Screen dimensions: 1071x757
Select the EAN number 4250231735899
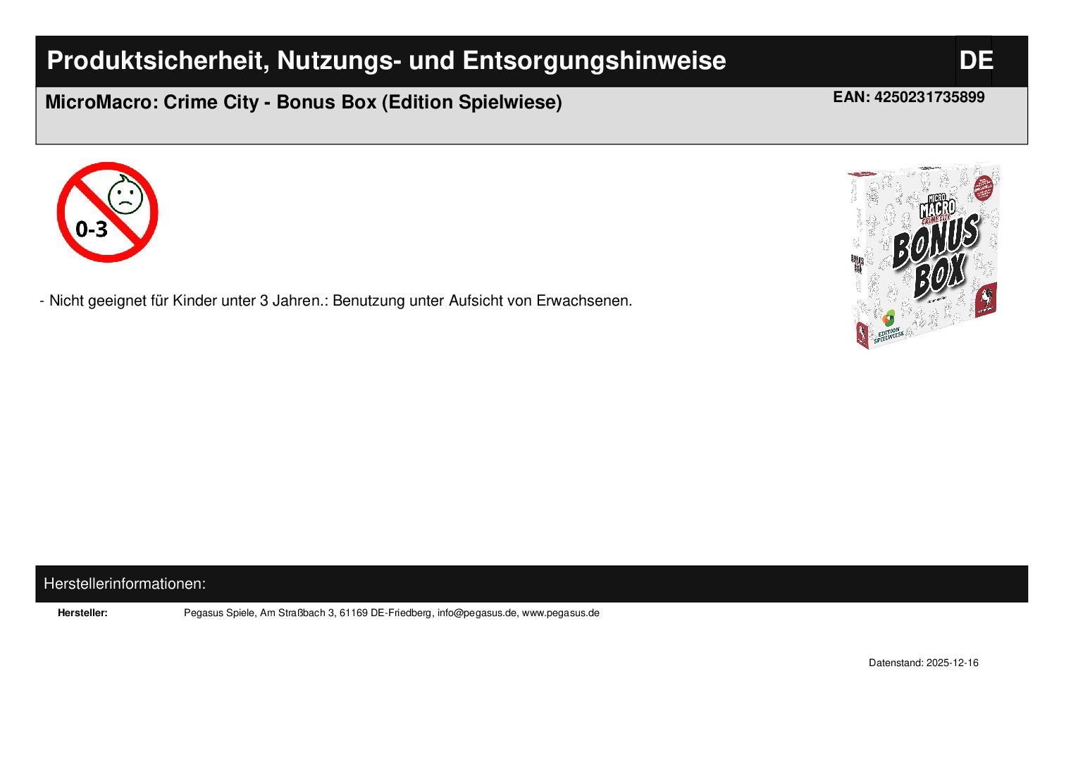click(929, 97)
